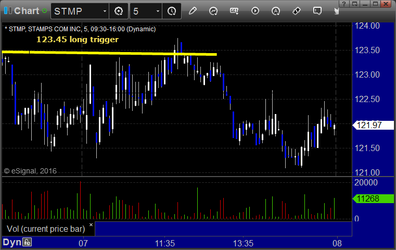Expand the 5-minute interval dropdown

(158, 11)
